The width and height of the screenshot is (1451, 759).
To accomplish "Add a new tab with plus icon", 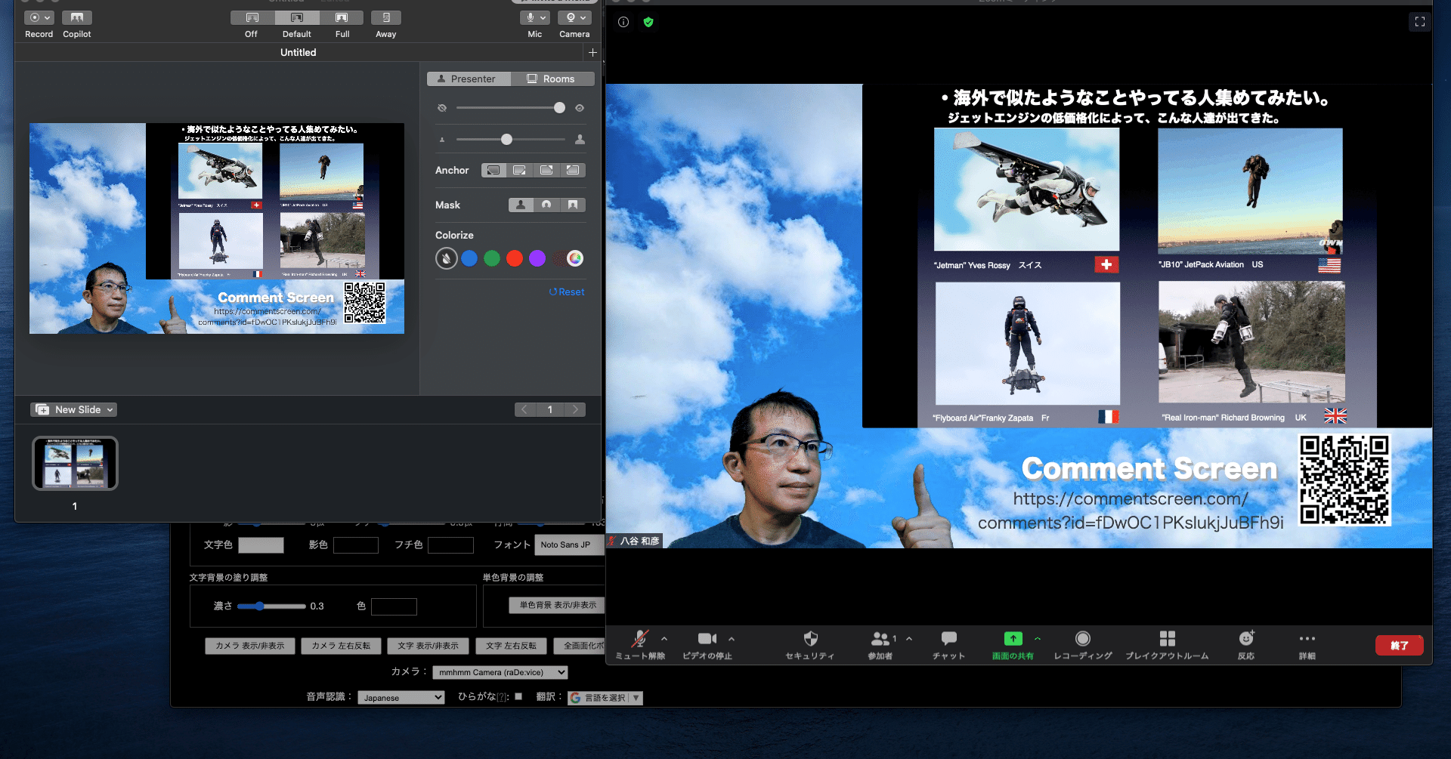I will tap(592, 52).
